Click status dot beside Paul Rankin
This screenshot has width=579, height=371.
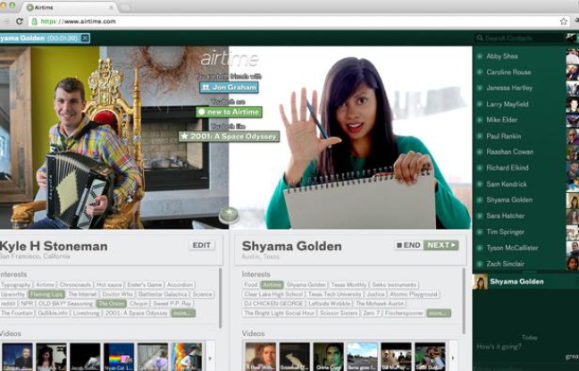[x=479, y=136]
